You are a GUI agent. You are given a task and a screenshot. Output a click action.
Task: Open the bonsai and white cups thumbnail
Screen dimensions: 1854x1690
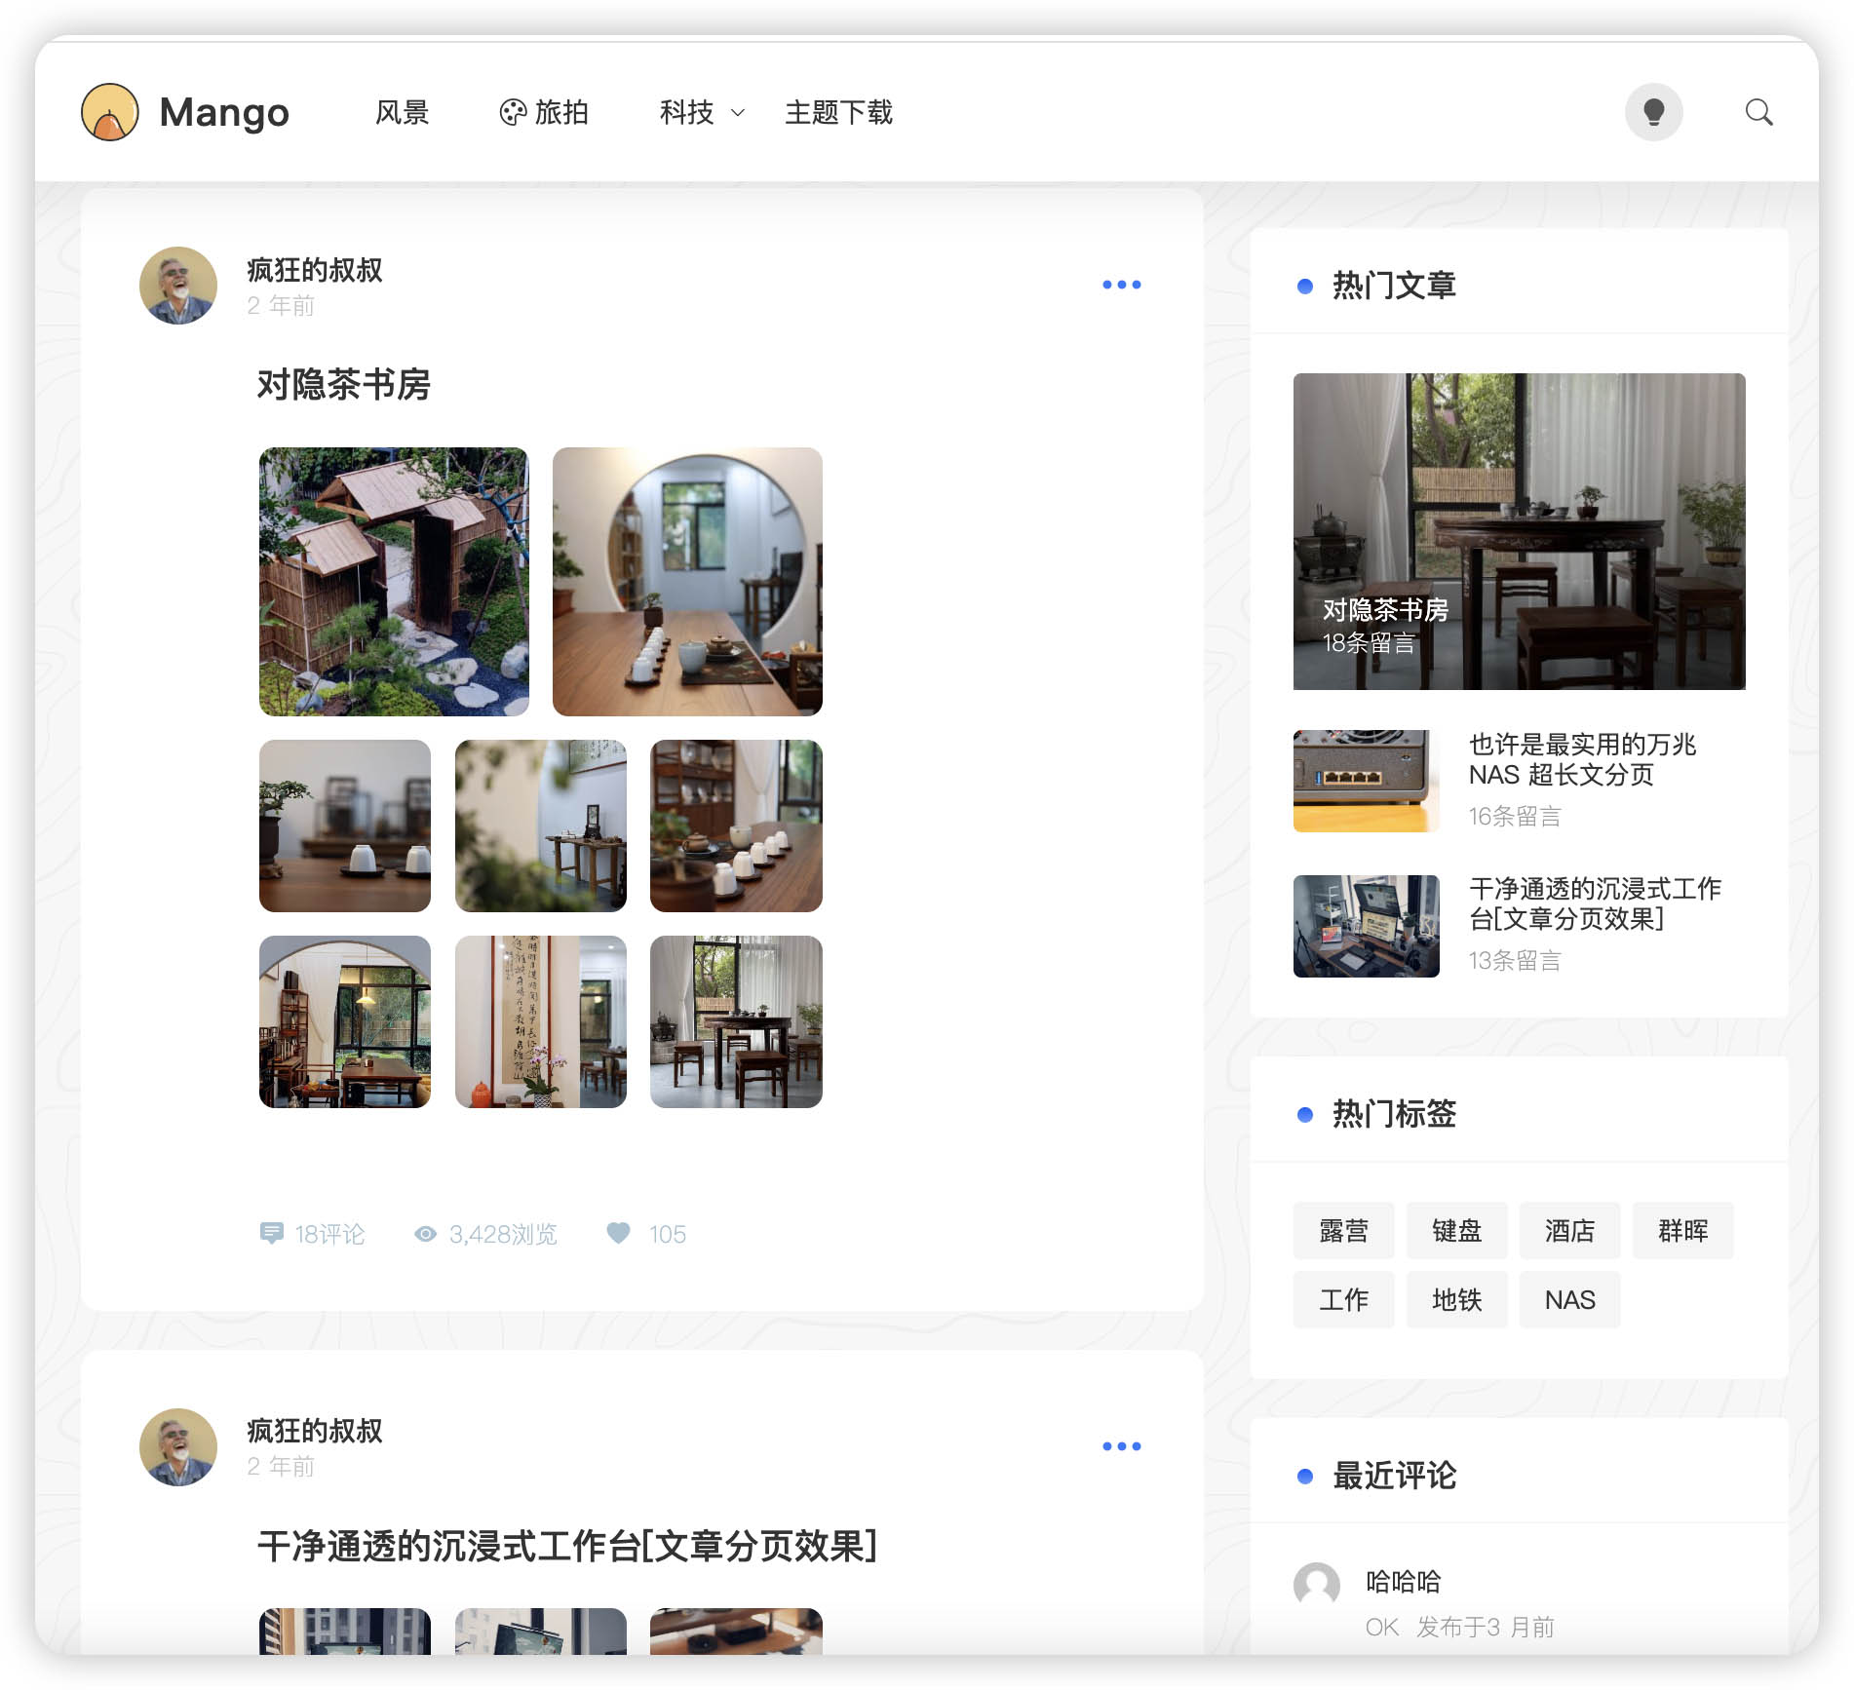click(x=345, y=826)
